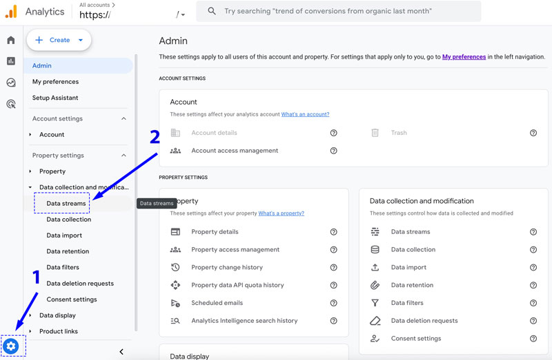Select Data collection in the sidebar
The height and width of the screenshot is (360, 552).
pyautogui.click(x=68, y=220)
